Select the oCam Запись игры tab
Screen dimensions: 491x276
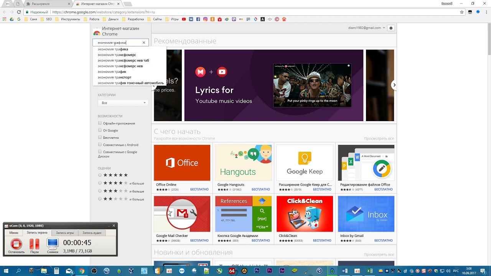(65, 233)
